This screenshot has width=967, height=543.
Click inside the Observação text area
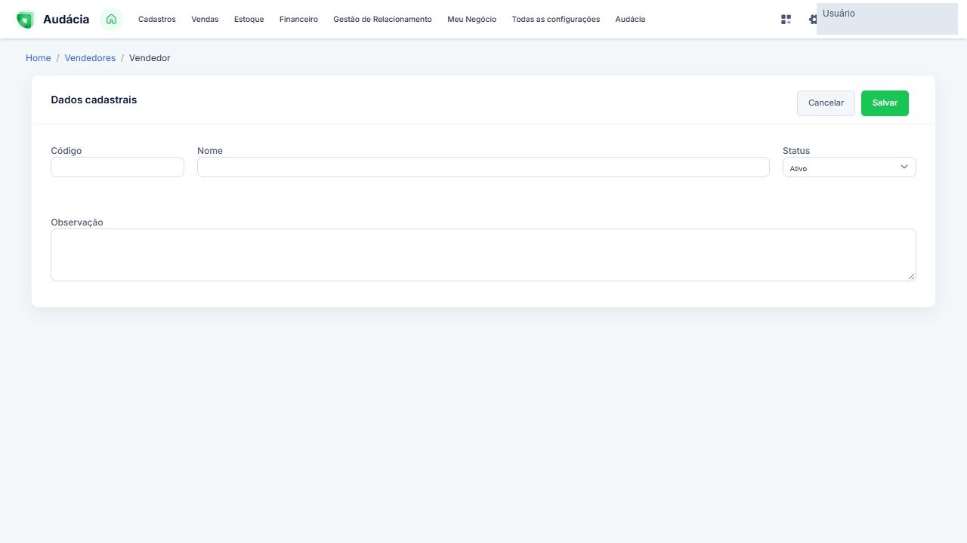483,255
